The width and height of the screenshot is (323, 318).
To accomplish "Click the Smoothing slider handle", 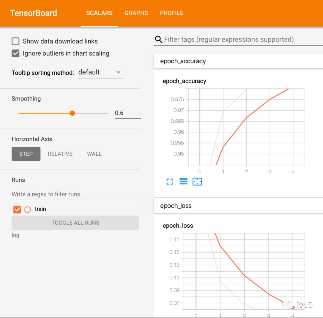I will pos(72,113).
